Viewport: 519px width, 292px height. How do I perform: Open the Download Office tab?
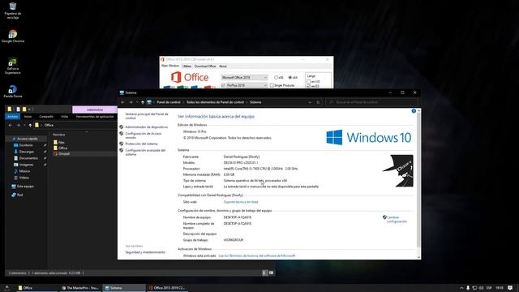click(x=205, y=67)
